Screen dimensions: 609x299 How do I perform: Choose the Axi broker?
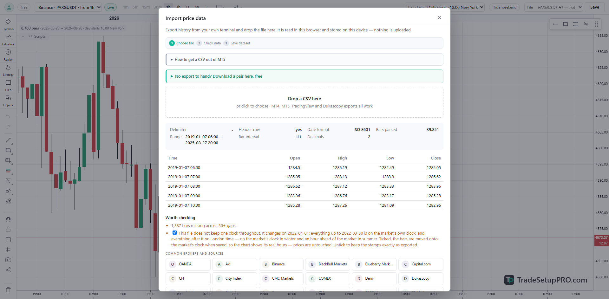coord(235,264)
